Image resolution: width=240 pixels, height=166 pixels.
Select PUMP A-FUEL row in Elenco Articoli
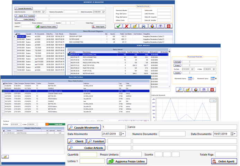118,71
